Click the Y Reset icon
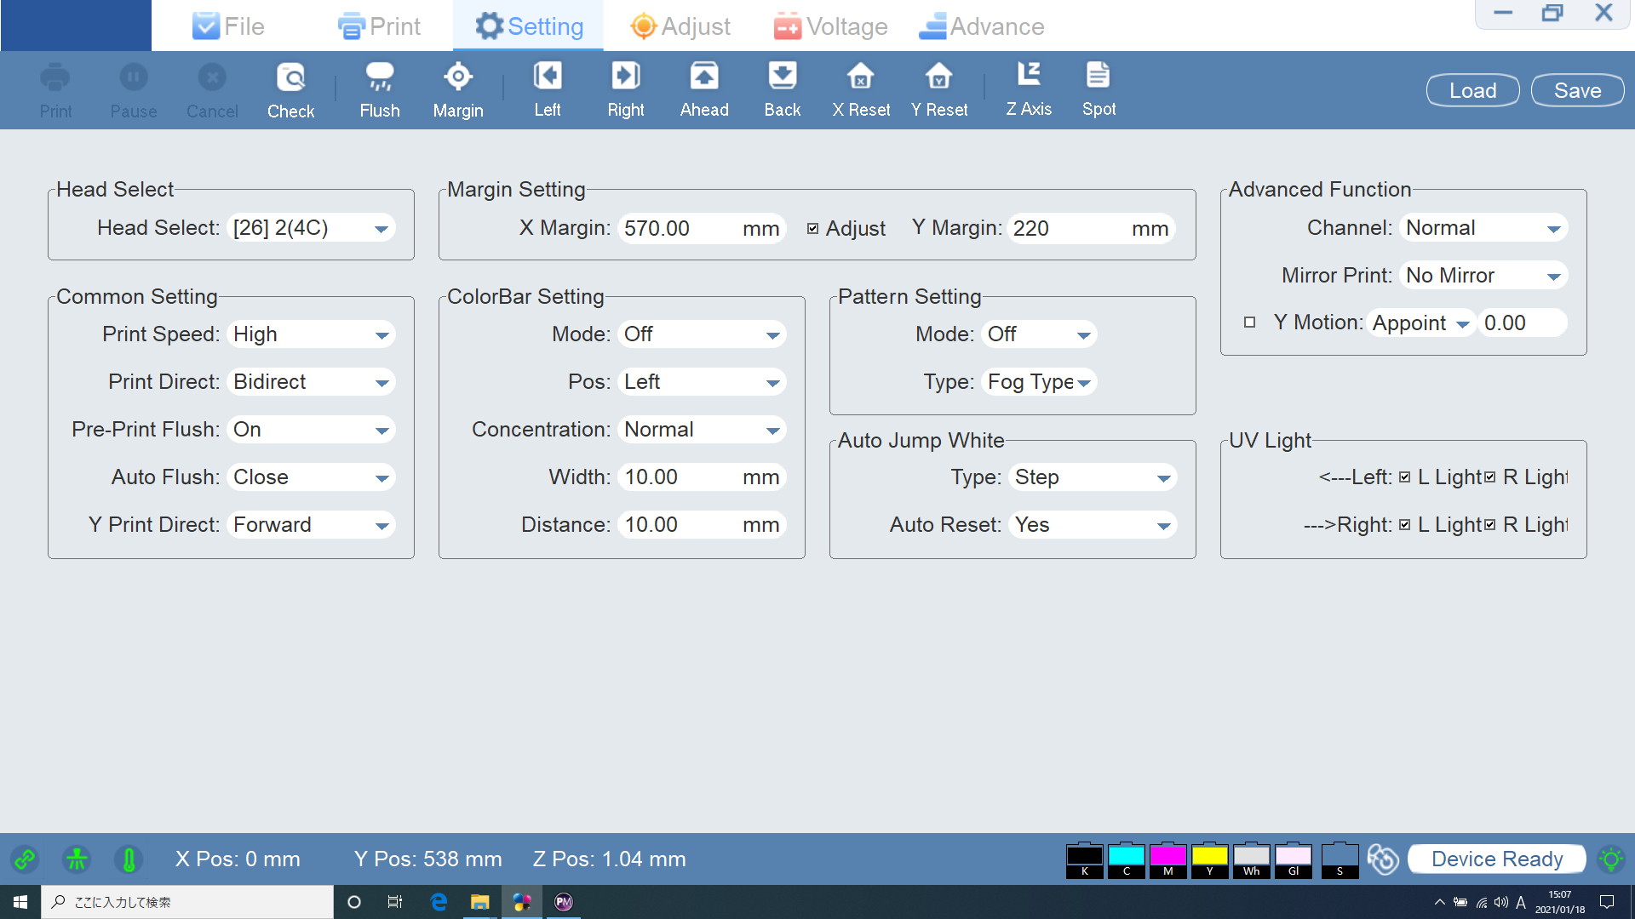The image size is (1635, 919). click(939, 89)
